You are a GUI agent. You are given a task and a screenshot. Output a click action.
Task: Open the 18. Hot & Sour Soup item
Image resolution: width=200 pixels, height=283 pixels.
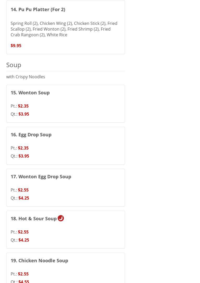(x=34, y=218)
